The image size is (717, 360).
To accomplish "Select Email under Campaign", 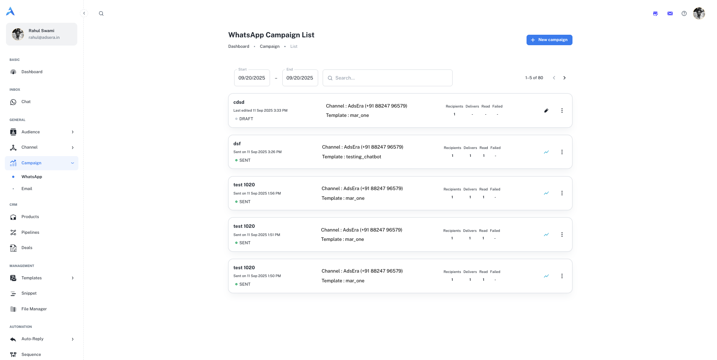I will click(x=27, y=189).
